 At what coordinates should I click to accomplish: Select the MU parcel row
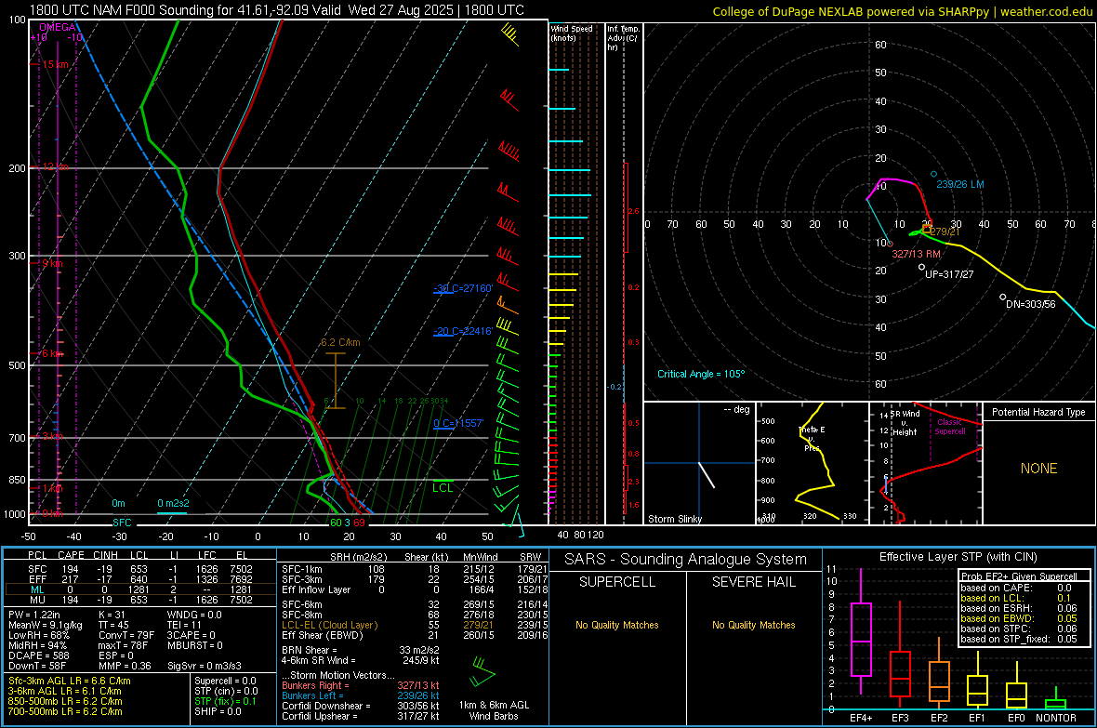coord(140,600)
